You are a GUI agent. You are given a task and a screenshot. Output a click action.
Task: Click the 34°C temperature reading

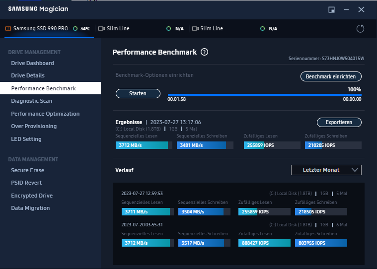pos(85,29)
